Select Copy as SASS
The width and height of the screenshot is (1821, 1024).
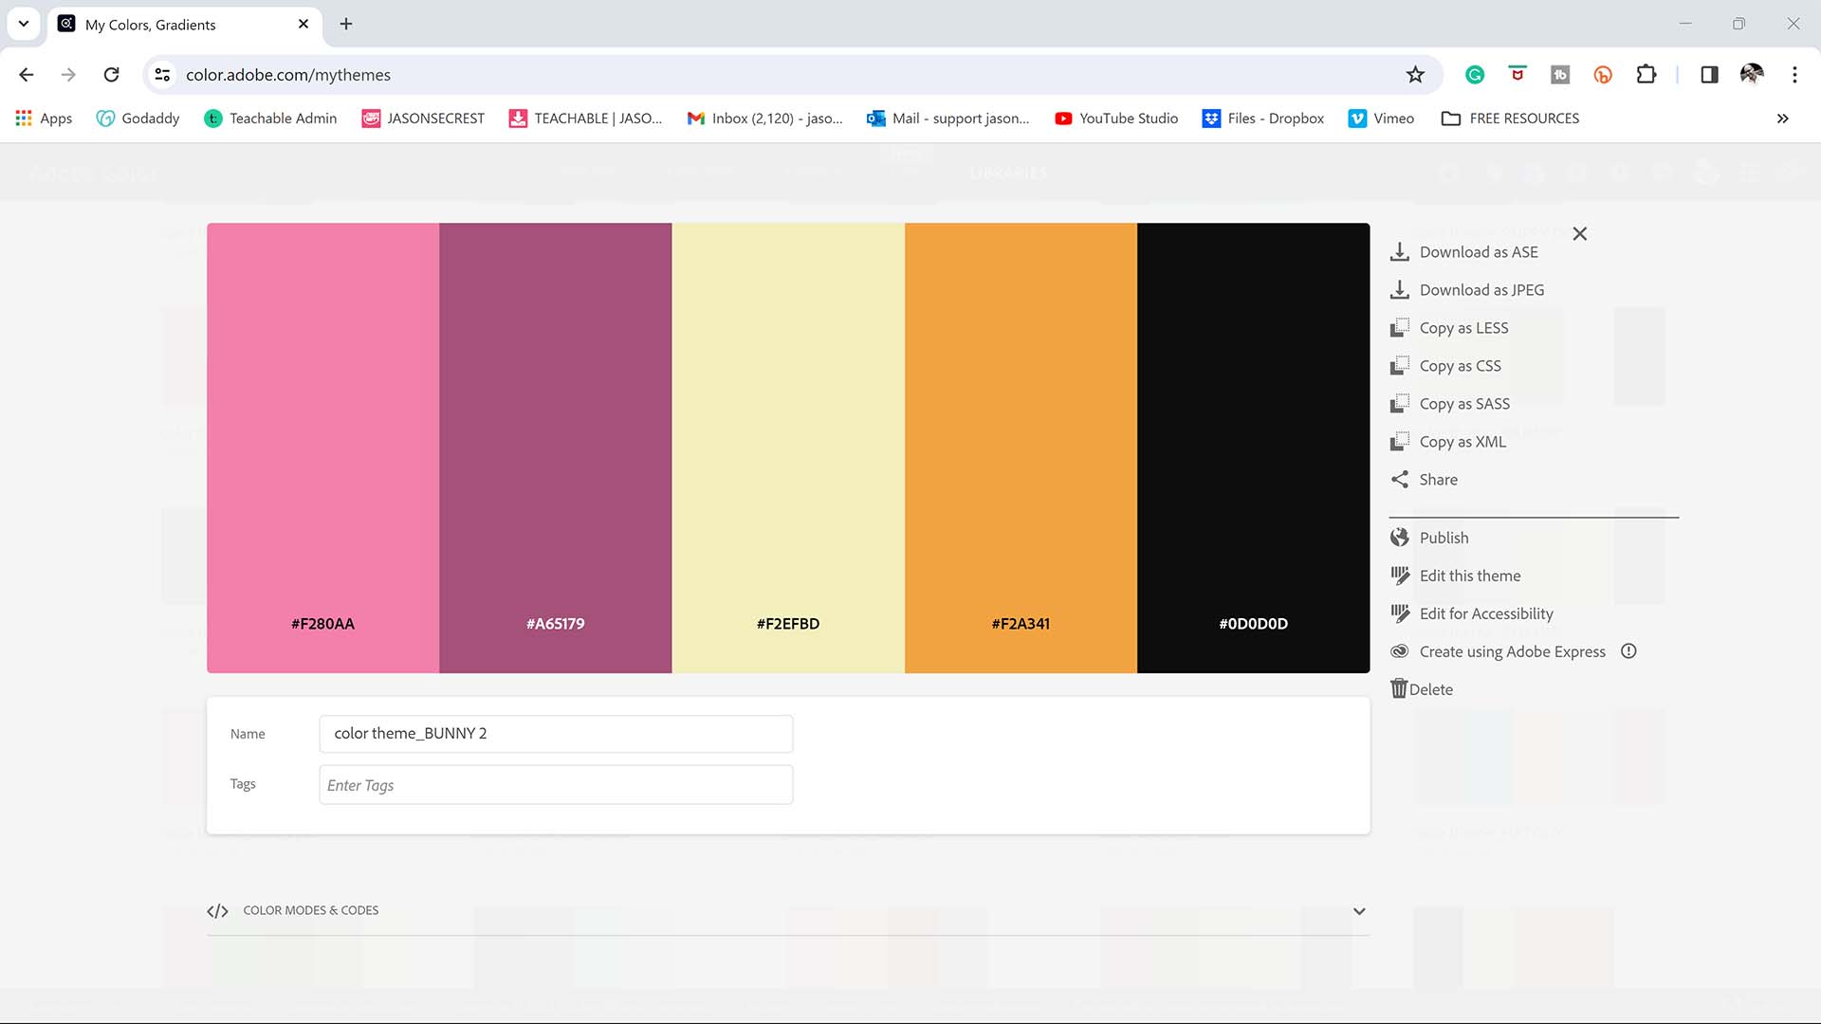(x=1464, y=404)
